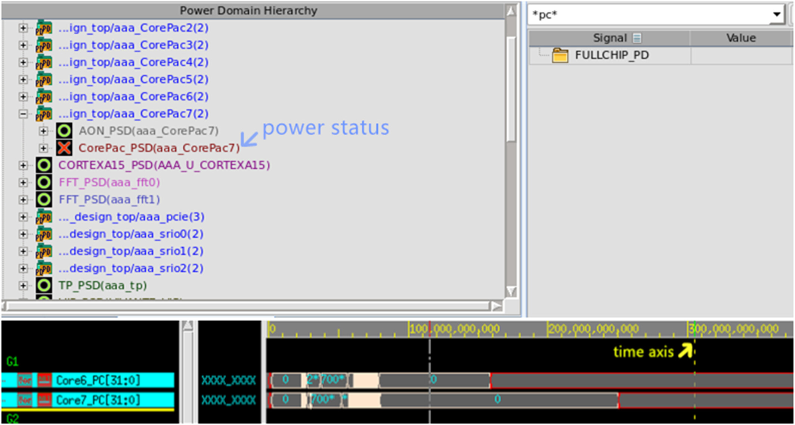795x425 pixels.
Task: Click the Signal column header
Action: 609,38
